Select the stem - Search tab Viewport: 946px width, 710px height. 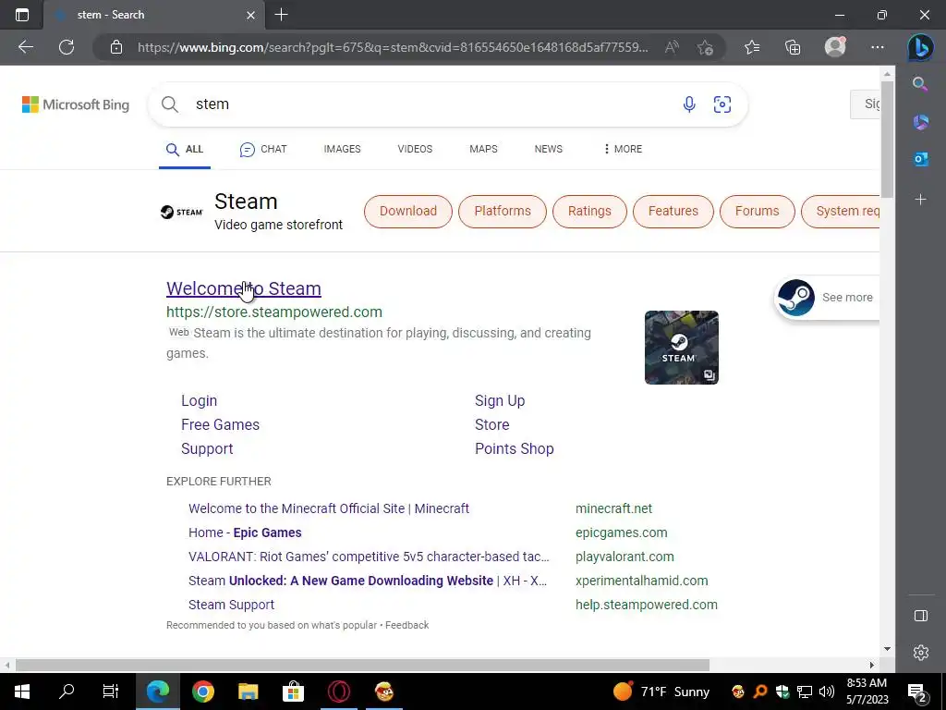154,15
